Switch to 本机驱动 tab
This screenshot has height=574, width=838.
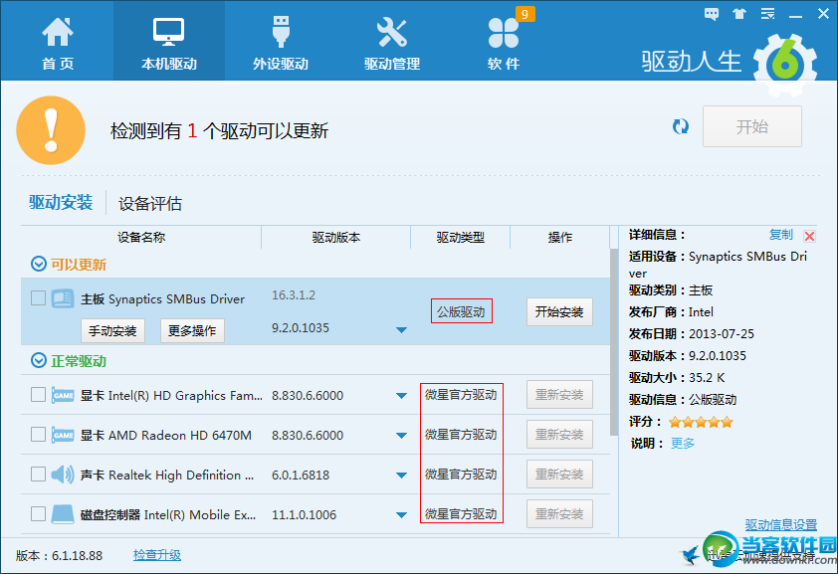pos(169,41)
